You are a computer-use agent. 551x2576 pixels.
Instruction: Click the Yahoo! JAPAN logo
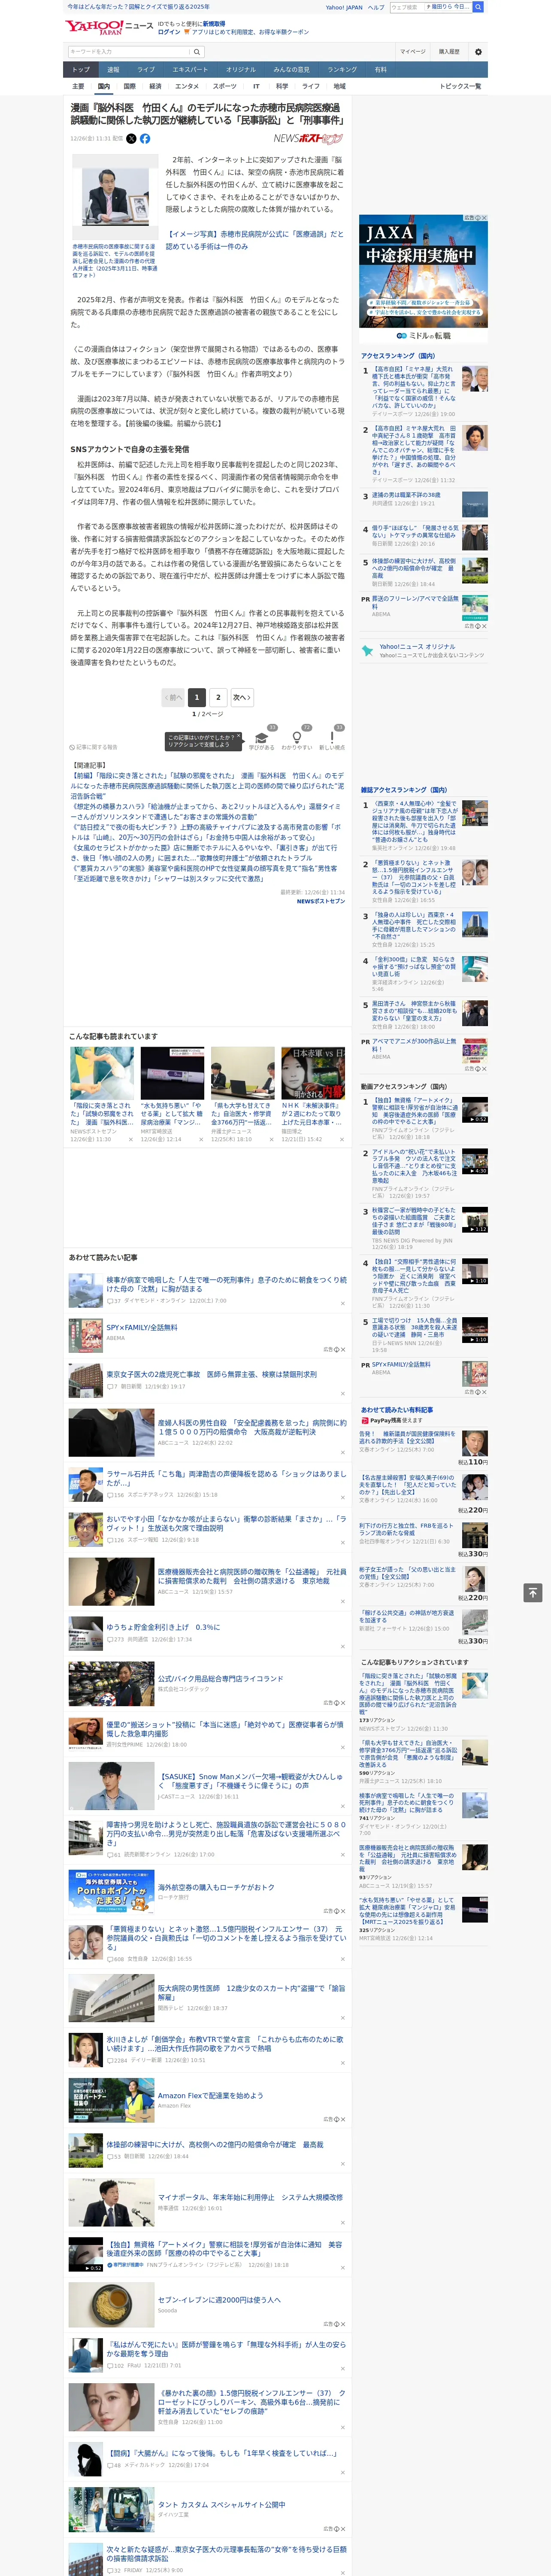(95, 27)
